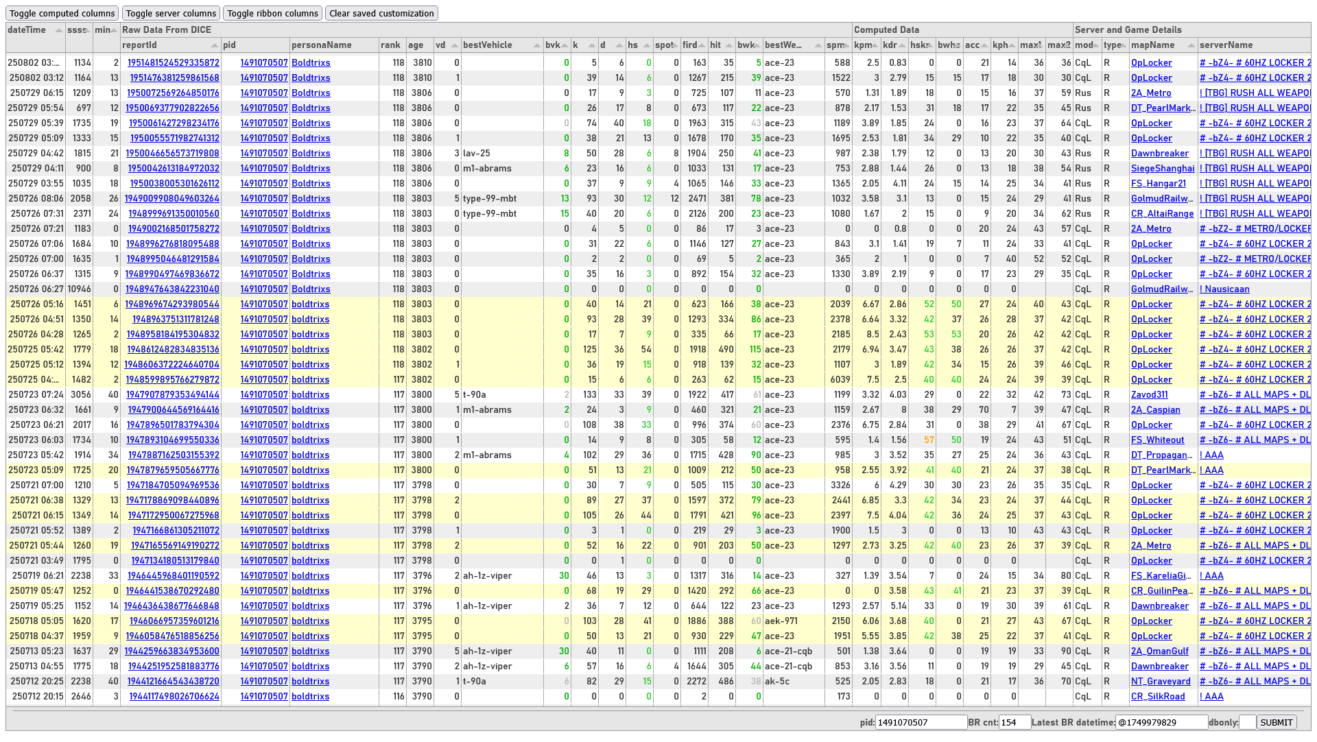Click the age column header
This screenshot has width=1317, height=742.
coord(420,45)
